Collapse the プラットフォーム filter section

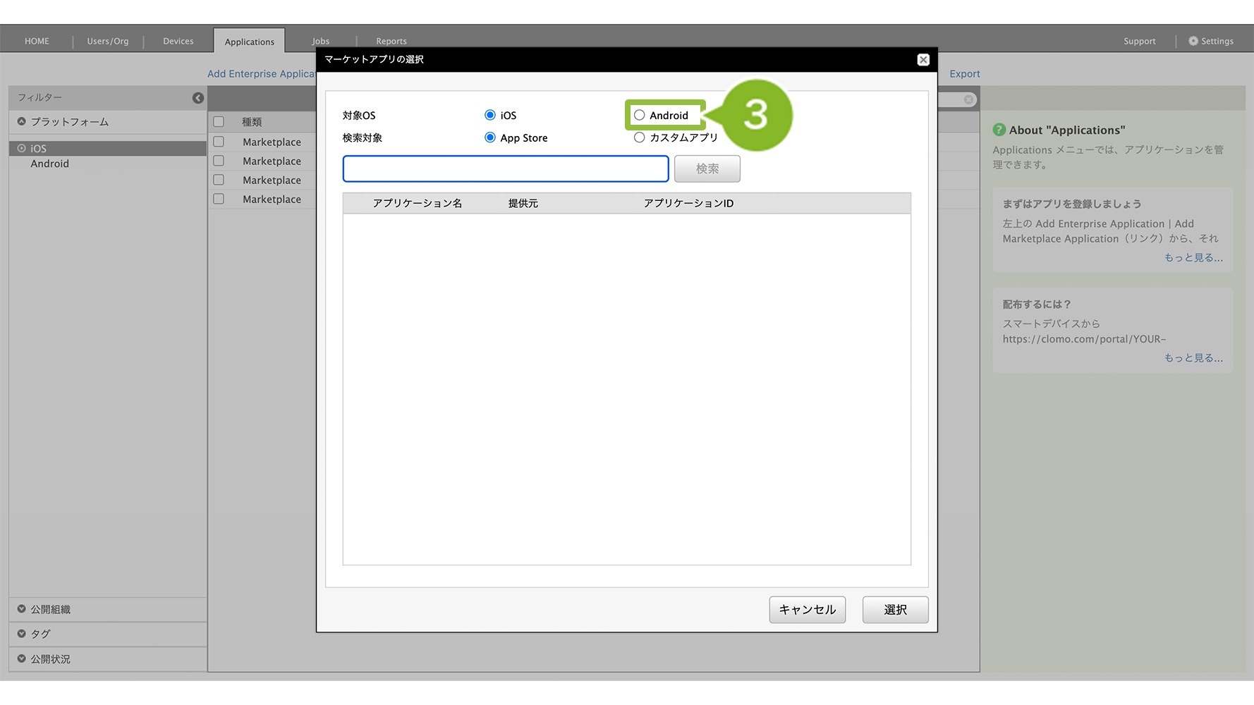pyautogui.click(x=22, y=121)
